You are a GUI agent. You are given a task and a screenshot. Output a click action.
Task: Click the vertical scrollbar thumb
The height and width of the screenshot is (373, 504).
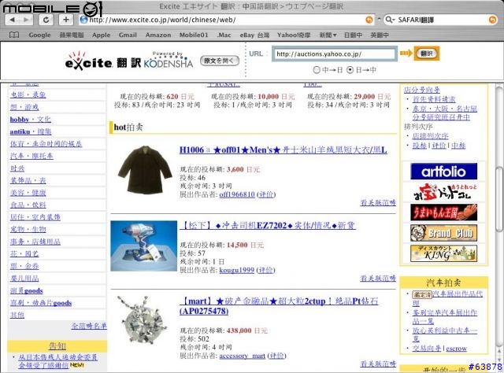click(499, 198)
